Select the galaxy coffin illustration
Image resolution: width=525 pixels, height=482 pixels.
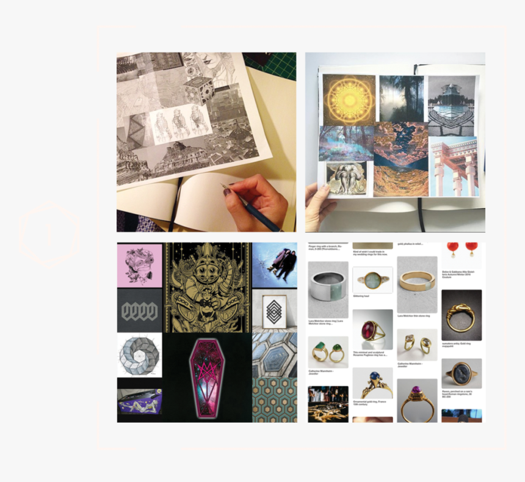click(208, 378)
